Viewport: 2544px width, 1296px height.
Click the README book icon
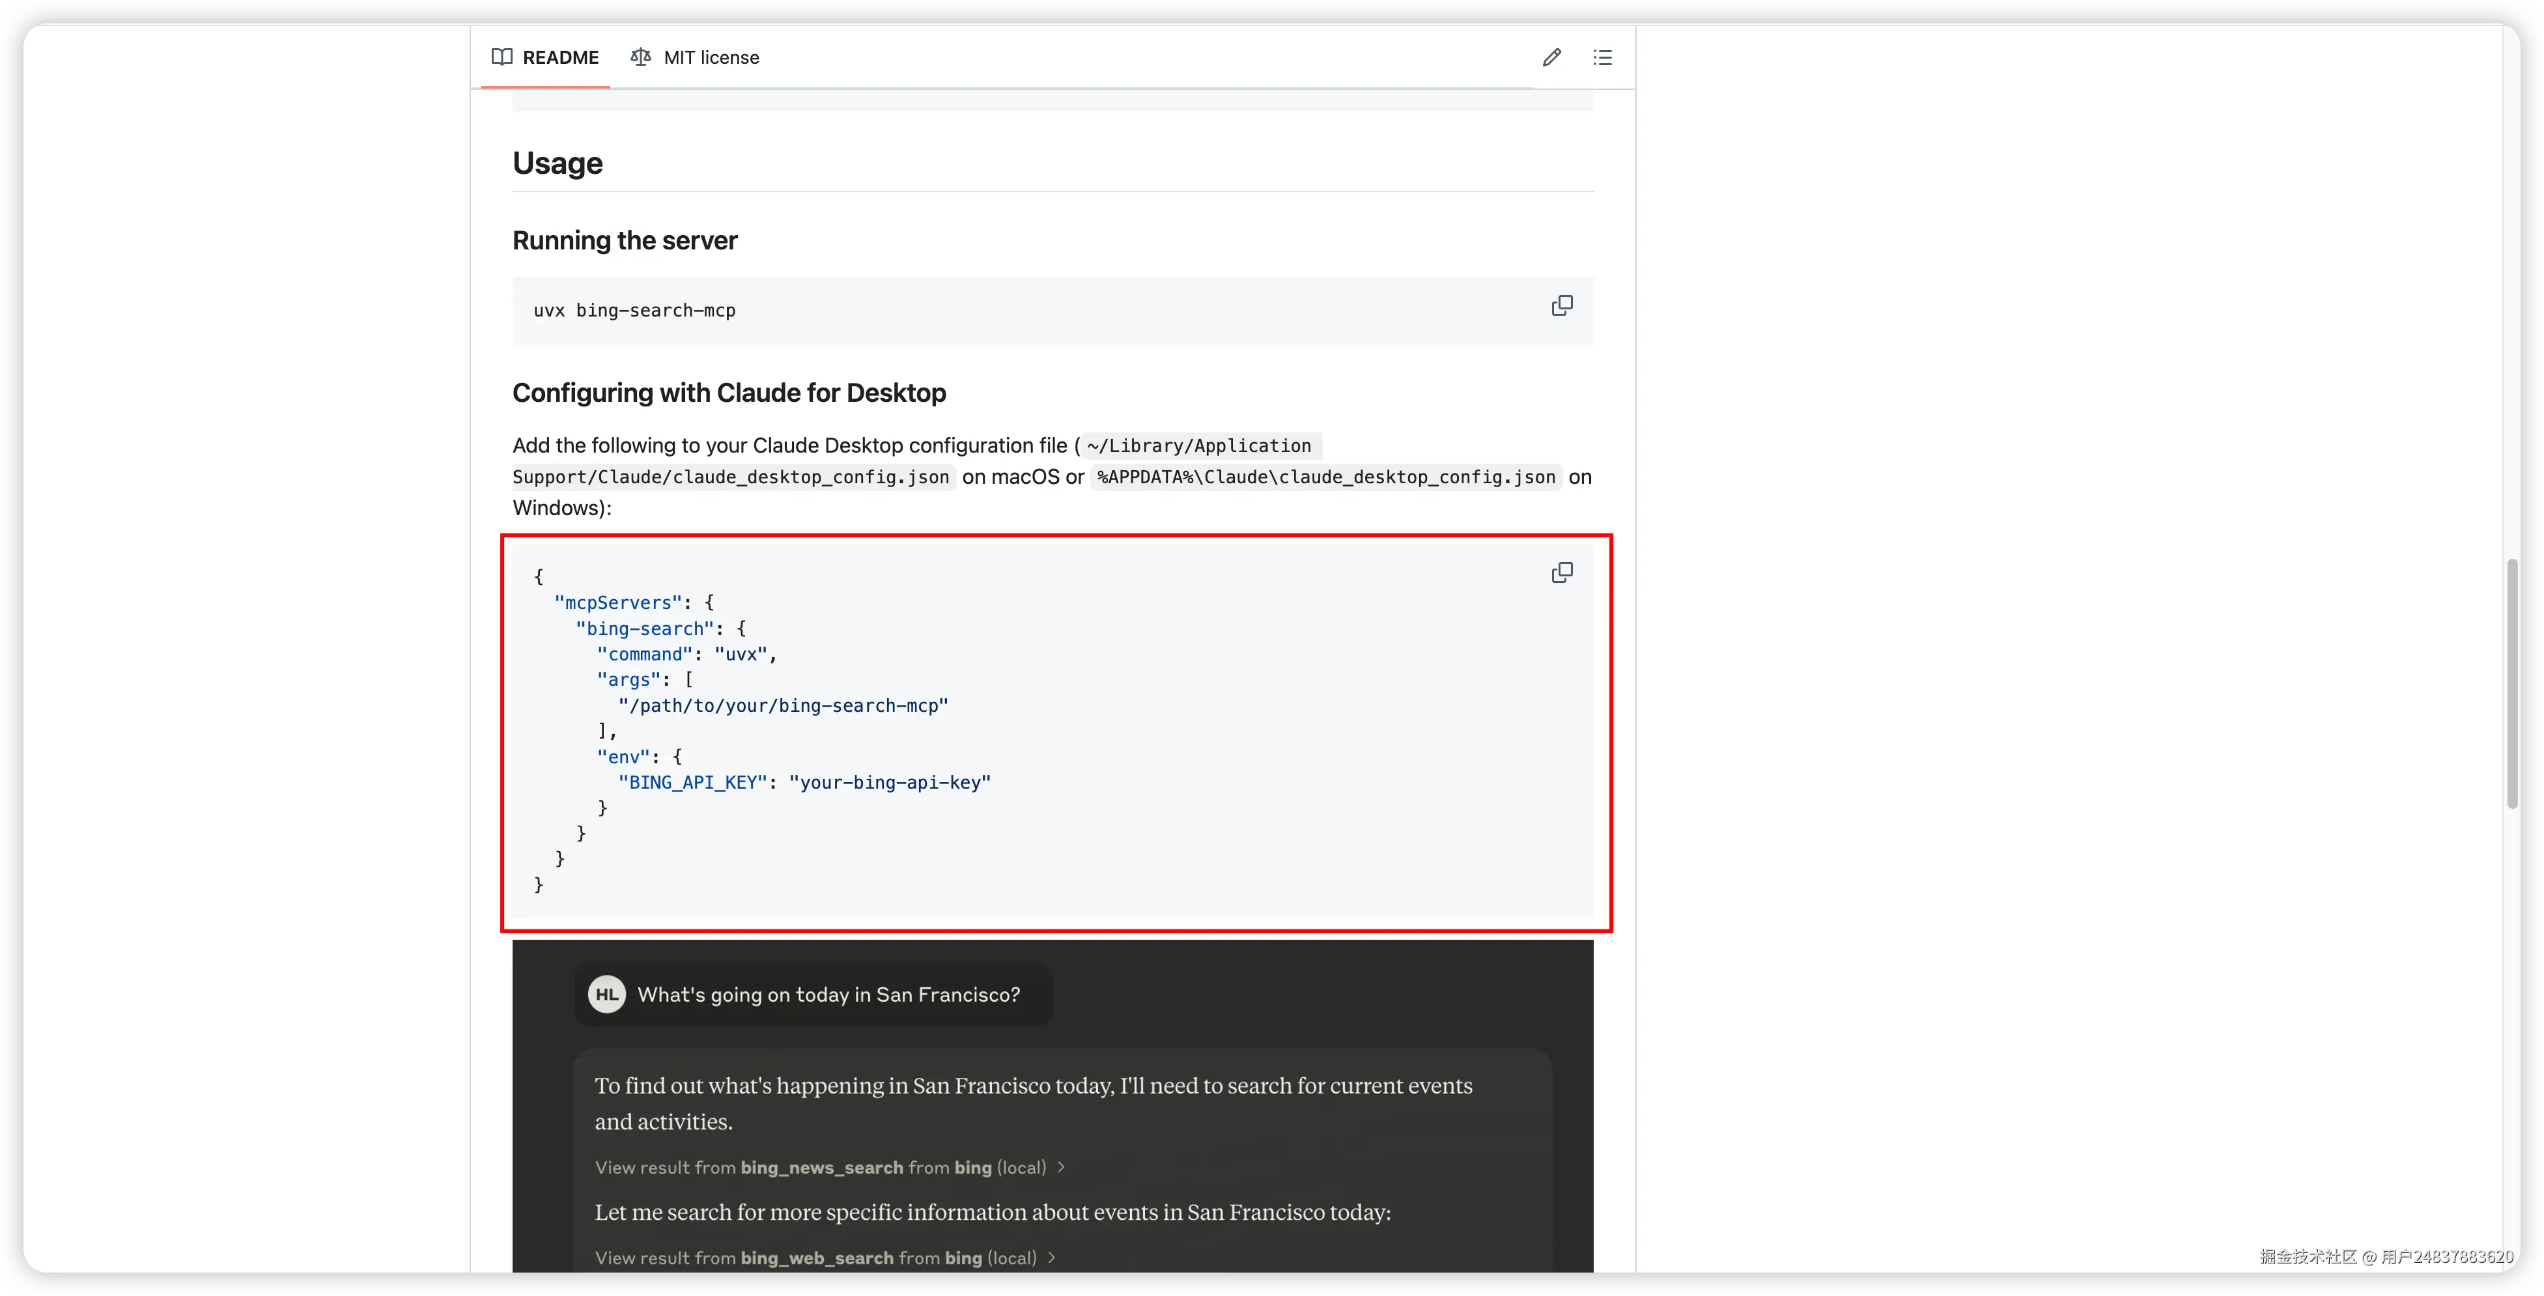click(x=502, y=57)
